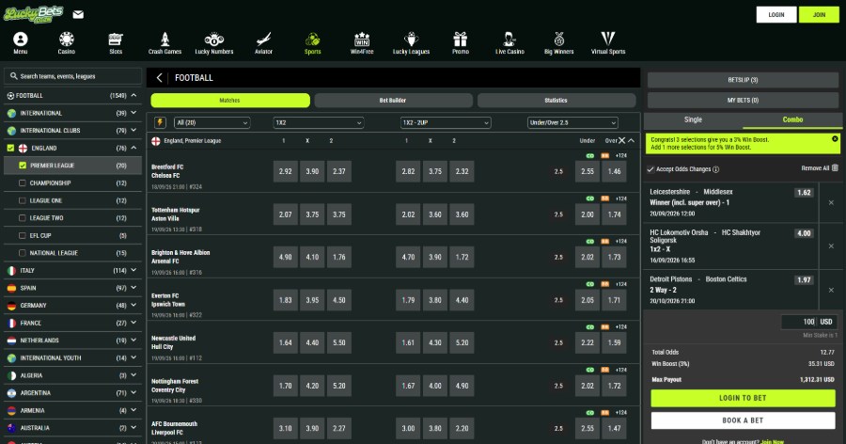Viewport: 846px width, 444px height.
Task: Open the Live Casino dealer icon
Action: tap(509, 40)
